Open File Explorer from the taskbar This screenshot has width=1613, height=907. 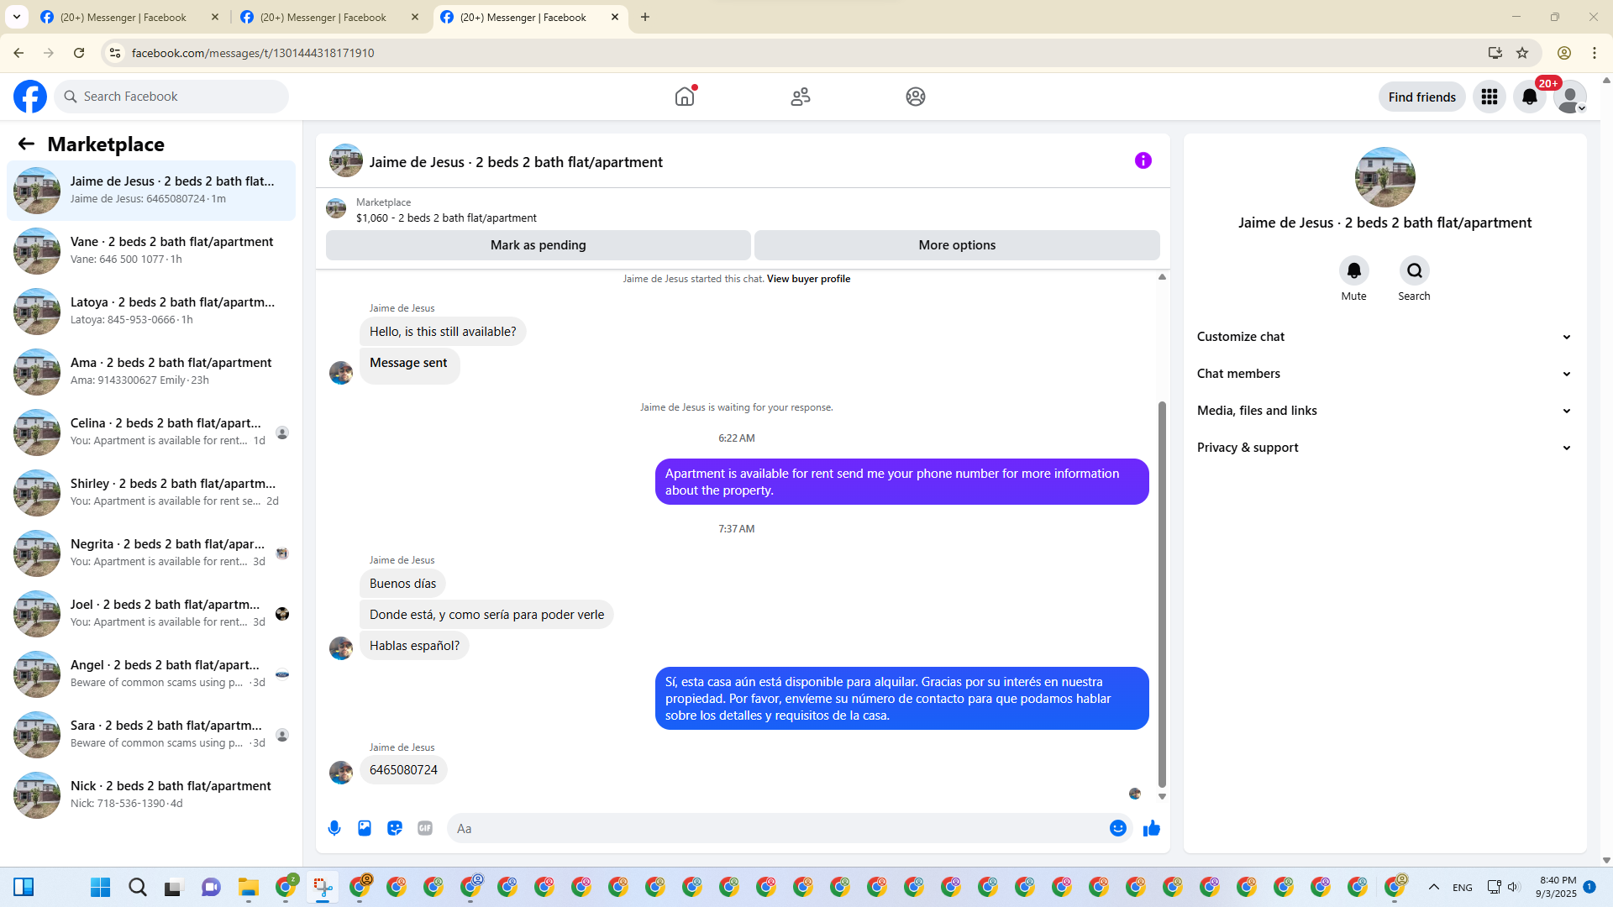[x=248, y=887]
